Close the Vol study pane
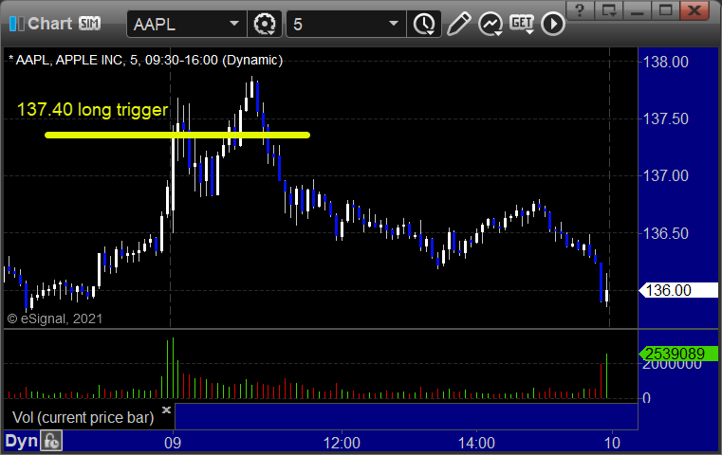This screenshot has height=455, width=722. coord(166,409)
